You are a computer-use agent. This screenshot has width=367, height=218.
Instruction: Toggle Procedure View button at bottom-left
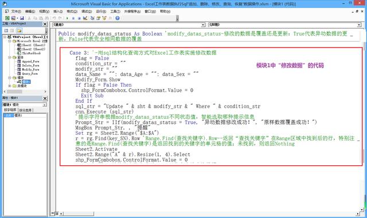tap(53, 213)
